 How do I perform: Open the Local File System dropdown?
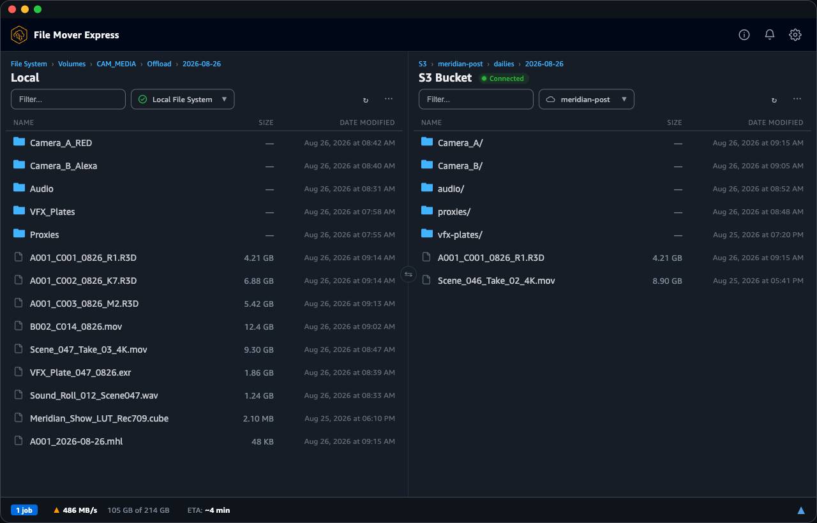(183, 99)
